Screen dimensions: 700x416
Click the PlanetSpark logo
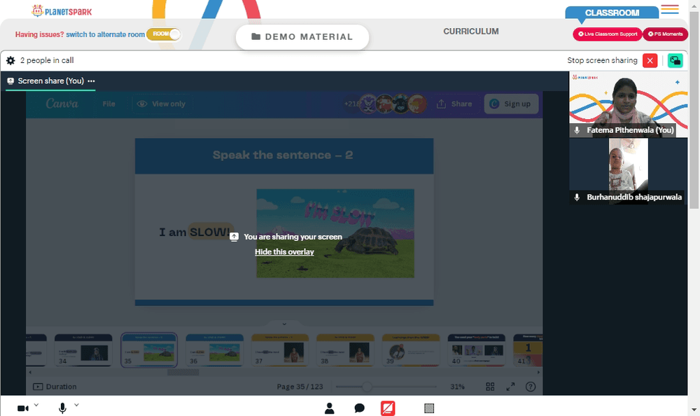[x=62, y=11]
